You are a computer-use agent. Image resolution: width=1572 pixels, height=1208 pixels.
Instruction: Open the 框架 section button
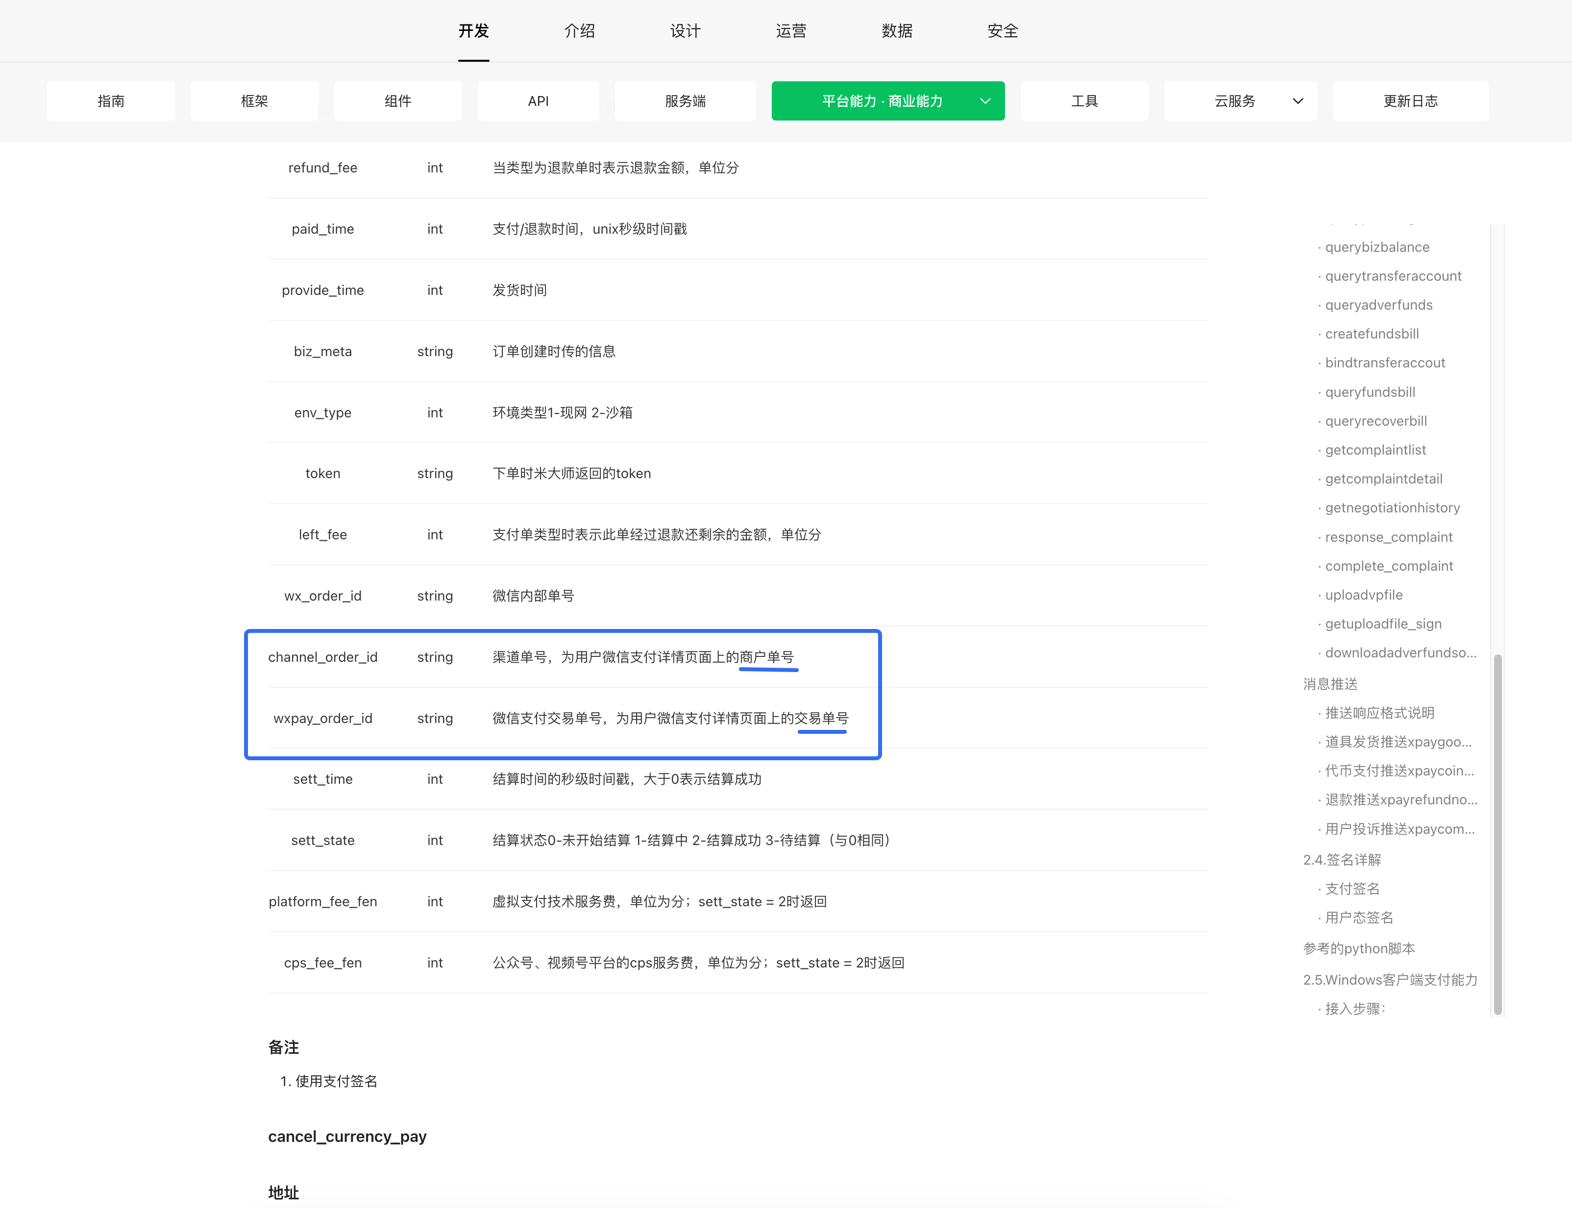pyautogui.click(x=254, y=101)
